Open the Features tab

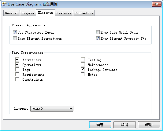64,13
